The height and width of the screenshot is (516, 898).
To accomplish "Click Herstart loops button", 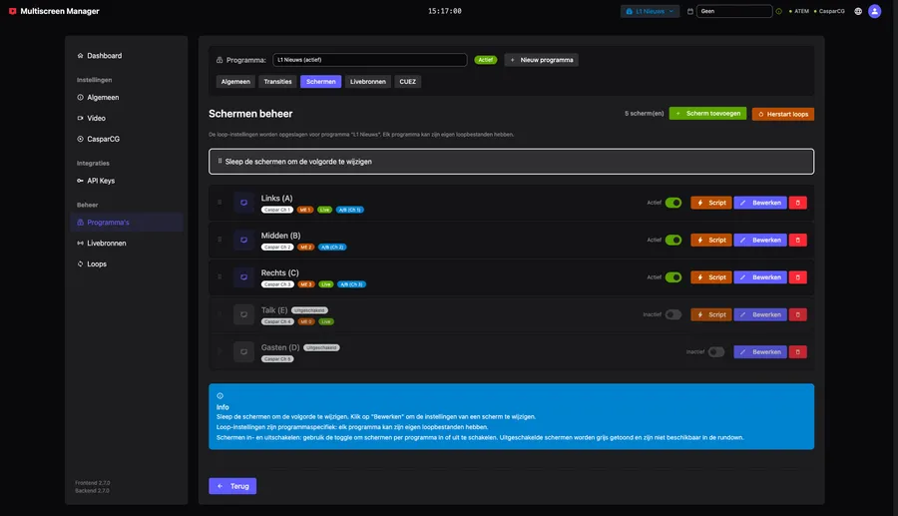I will pyautogui.click(x=783, y=114).
